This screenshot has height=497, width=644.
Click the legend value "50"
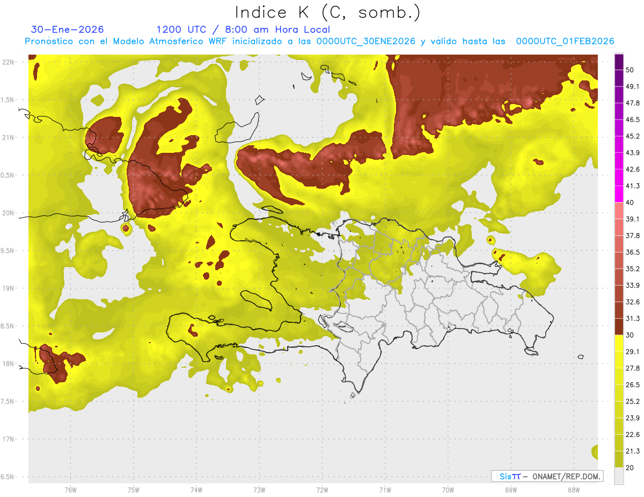click(631, 70)
